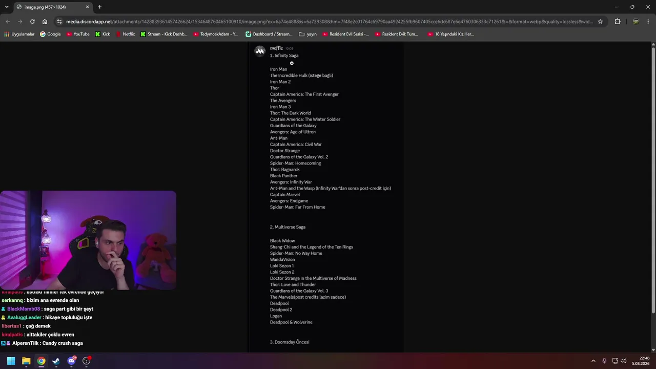The height and width of the screenshot is (369, 656).
Task: Minimize the Chrome window
Action: [616, 7]
